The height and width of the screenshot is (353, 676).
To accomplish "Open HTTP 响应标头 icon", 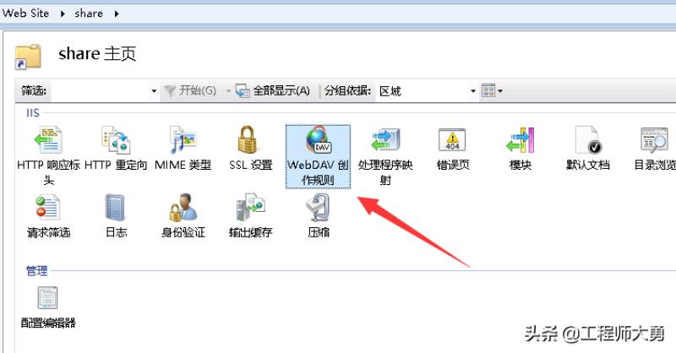I will pos(48,140).
